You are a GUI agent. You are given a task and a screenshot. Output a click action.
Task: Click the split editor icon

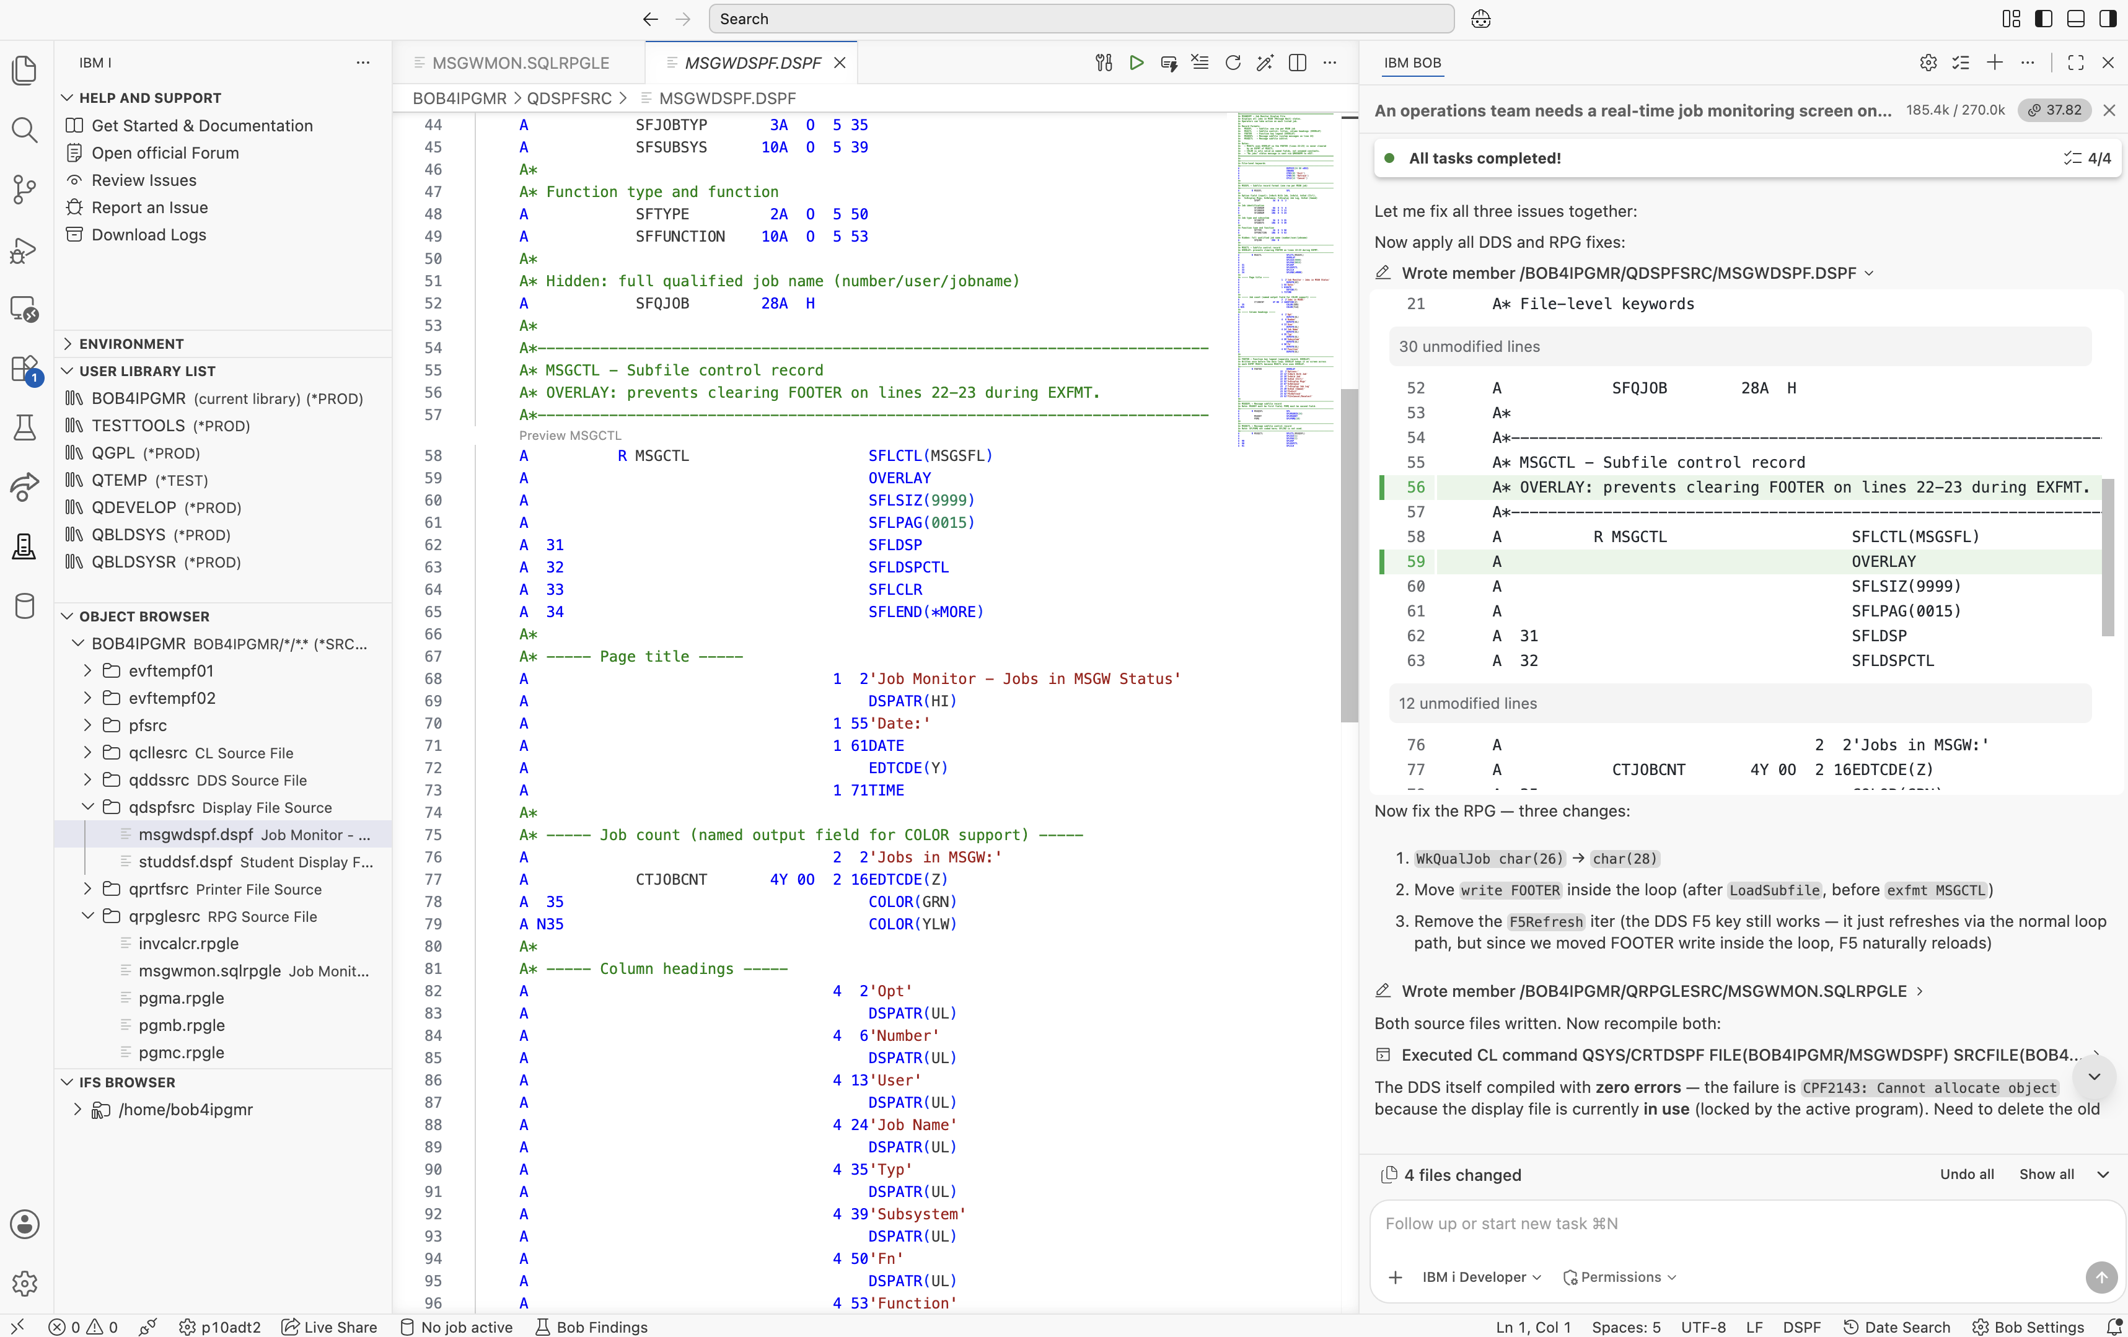1297,63
